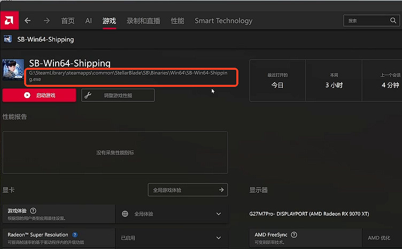Expand the 全局体验 profile dropdown

(x=172, y=214)
